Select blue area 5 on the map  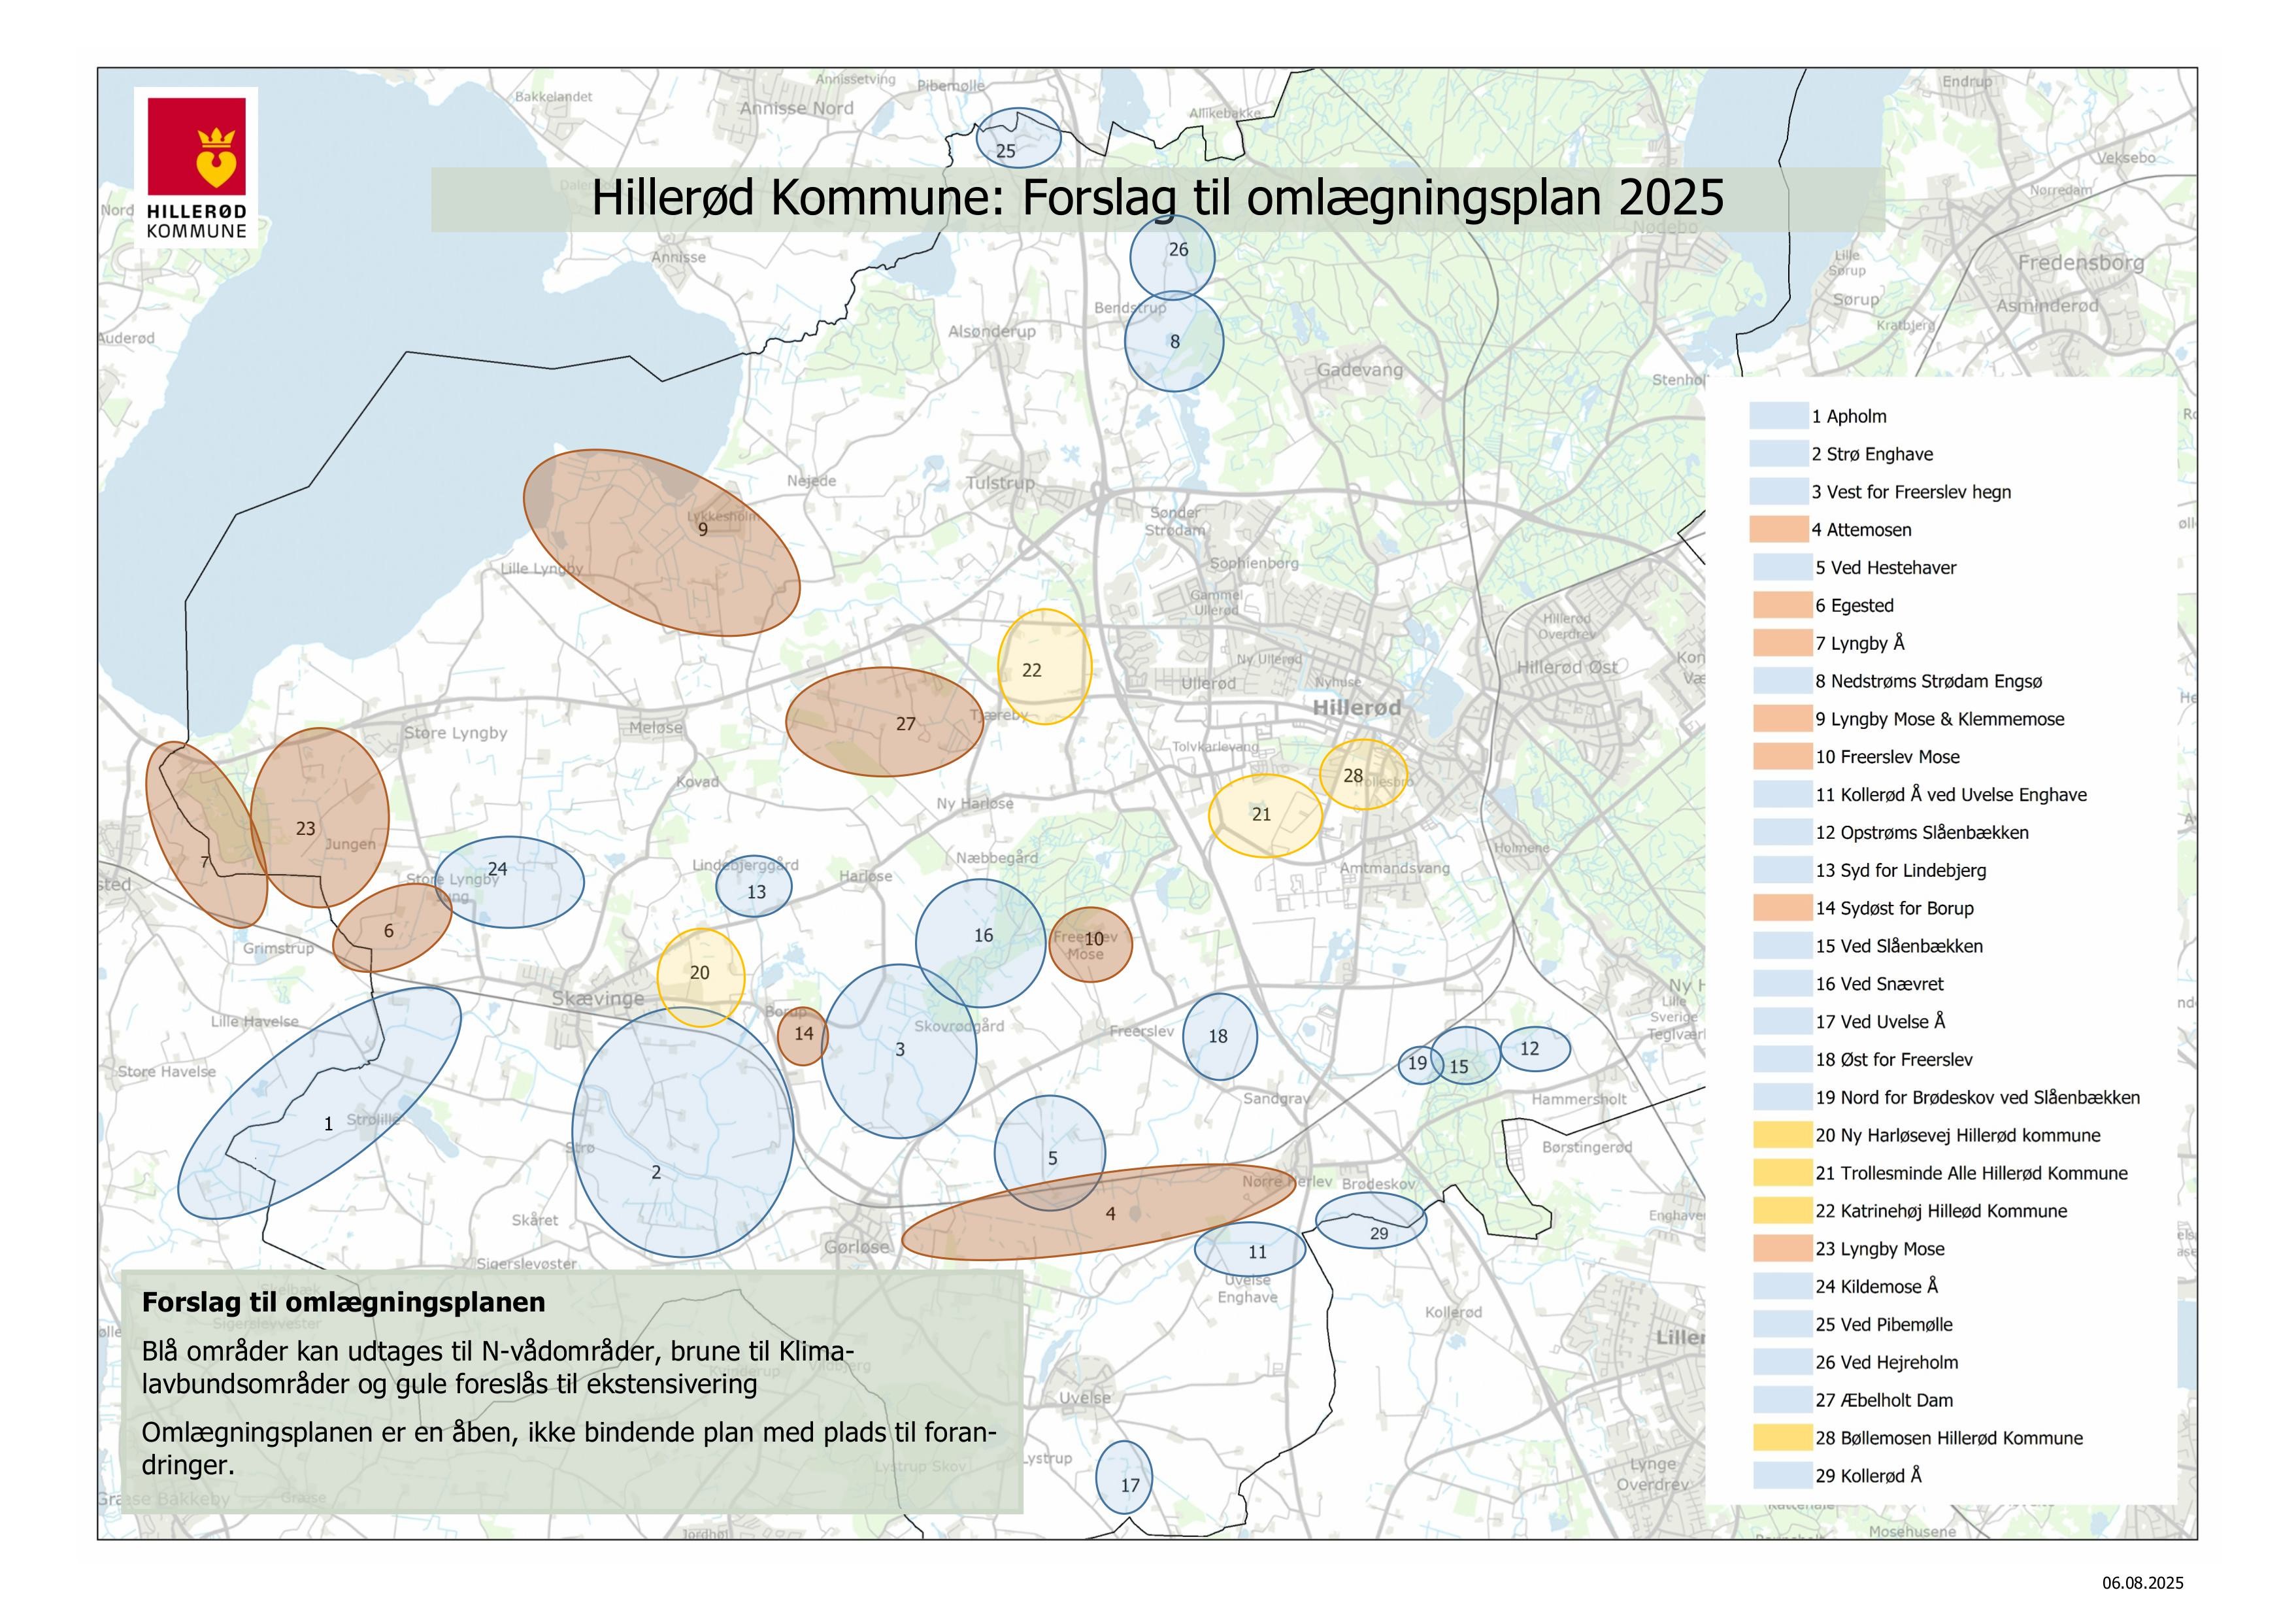(1050, 1153)
